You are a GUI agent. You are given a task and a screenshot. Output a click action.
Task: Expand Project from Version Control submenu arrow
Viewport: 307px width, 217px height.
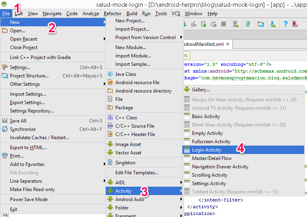pos(181,37)
